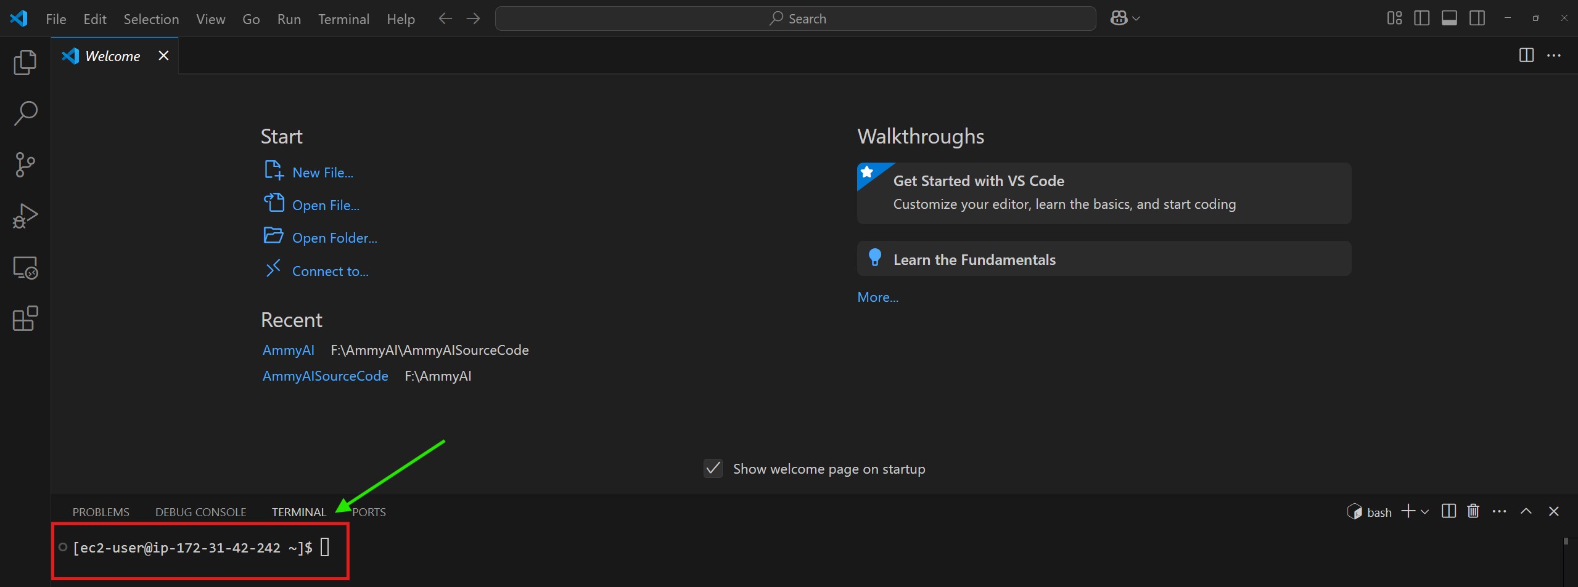Image resolution: width=1578 pixels, height=587 pixels.
Task: Click the top Search command box
Action: click(795, 18)
